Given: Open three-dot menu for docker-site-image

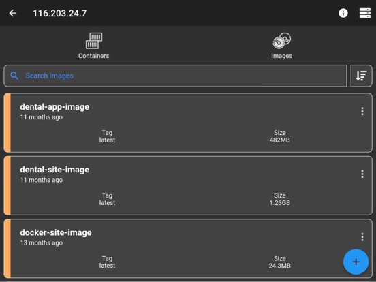Looking at the screenshot, I should tap(362, 237).
